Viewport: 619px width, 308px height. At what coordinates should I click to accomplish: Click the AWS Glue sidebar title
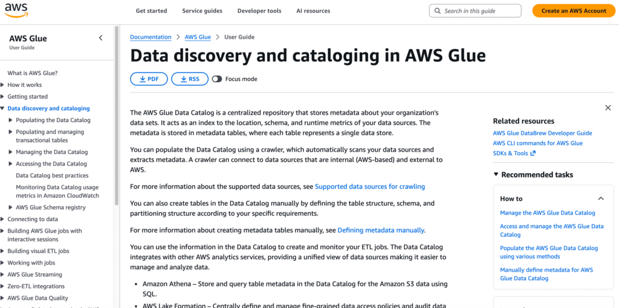(x=28, y=39)
